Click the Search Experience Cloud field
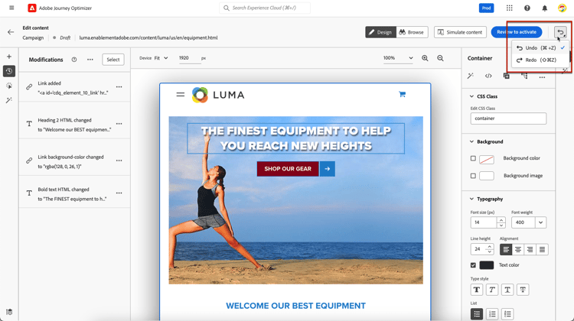The height and width of the screenshot is (321, 574). coord(265,8)
